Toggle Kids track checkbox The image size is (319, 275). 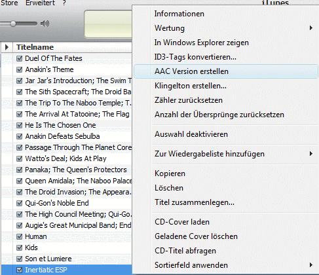[x=20, y=247]
